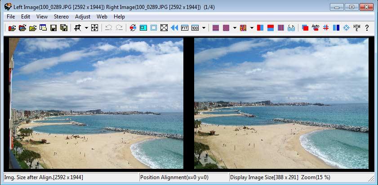Click the red hash-grid alignment icon

coord(325,28)
